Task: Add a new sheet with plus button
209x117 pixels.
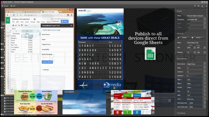Action: click(x=12, y=92)
